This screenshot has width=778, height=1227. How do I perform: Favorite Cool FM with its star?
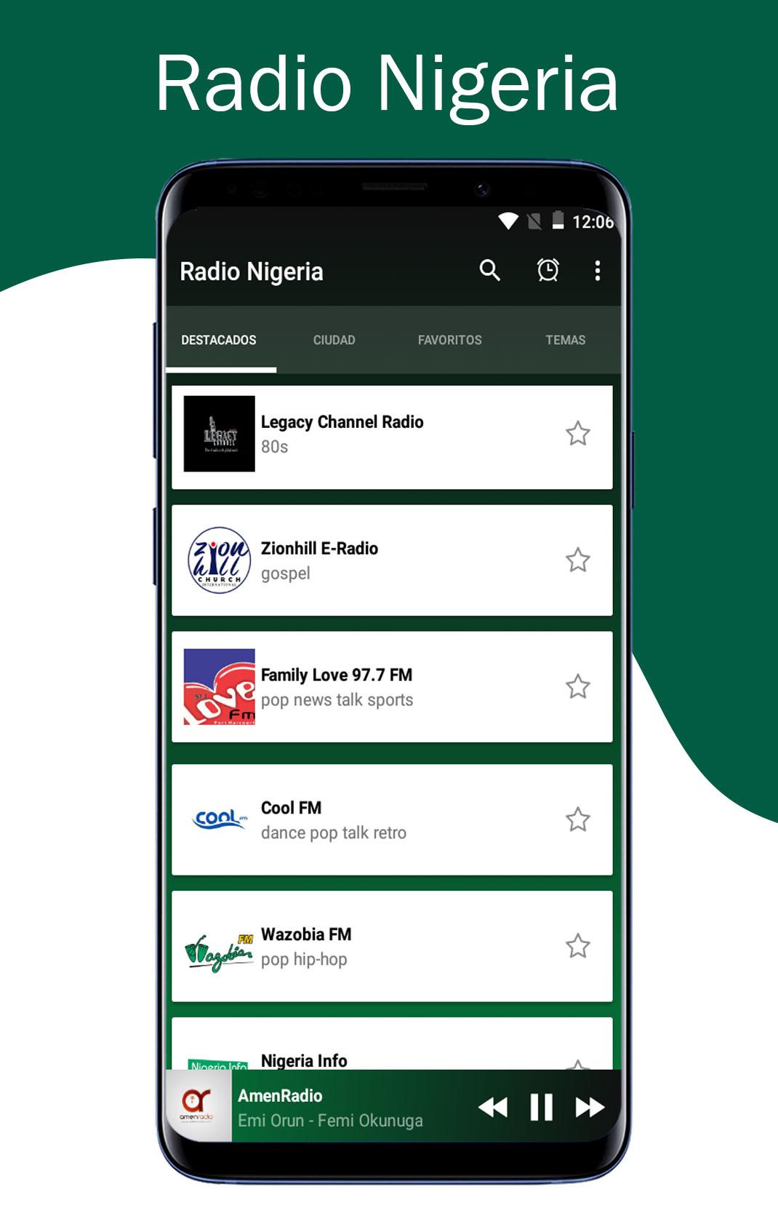[x=578, y=820]
